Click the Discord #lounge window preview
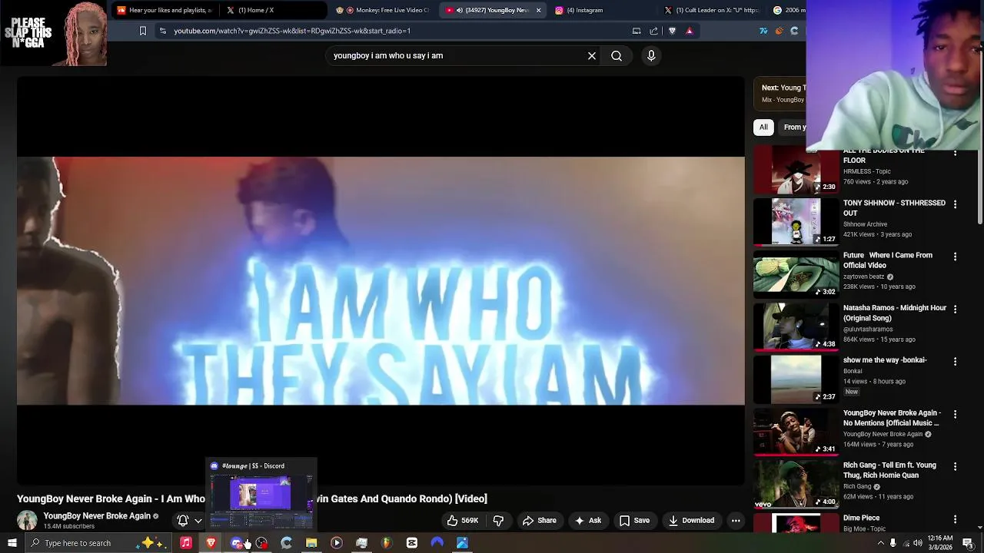This screenshot has height=553, width=984. (x=261, y=493)
